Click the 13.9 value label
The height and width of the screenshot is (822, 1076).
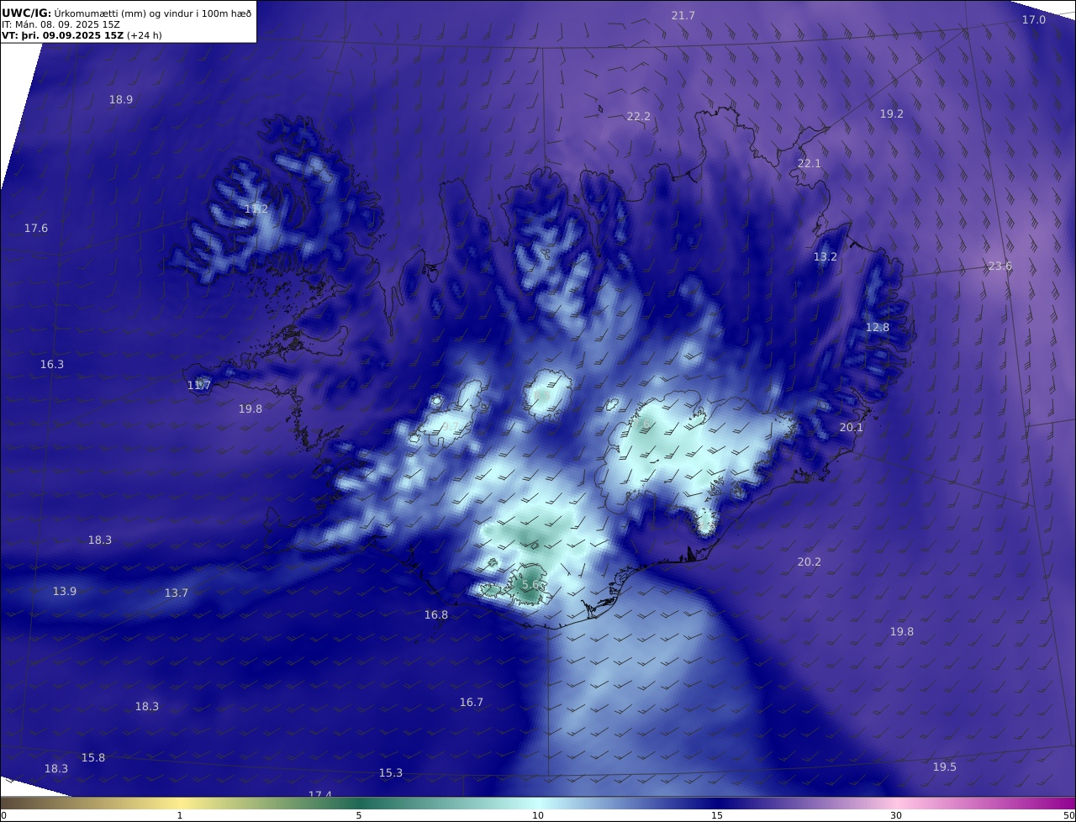click(x=65, y=591)
